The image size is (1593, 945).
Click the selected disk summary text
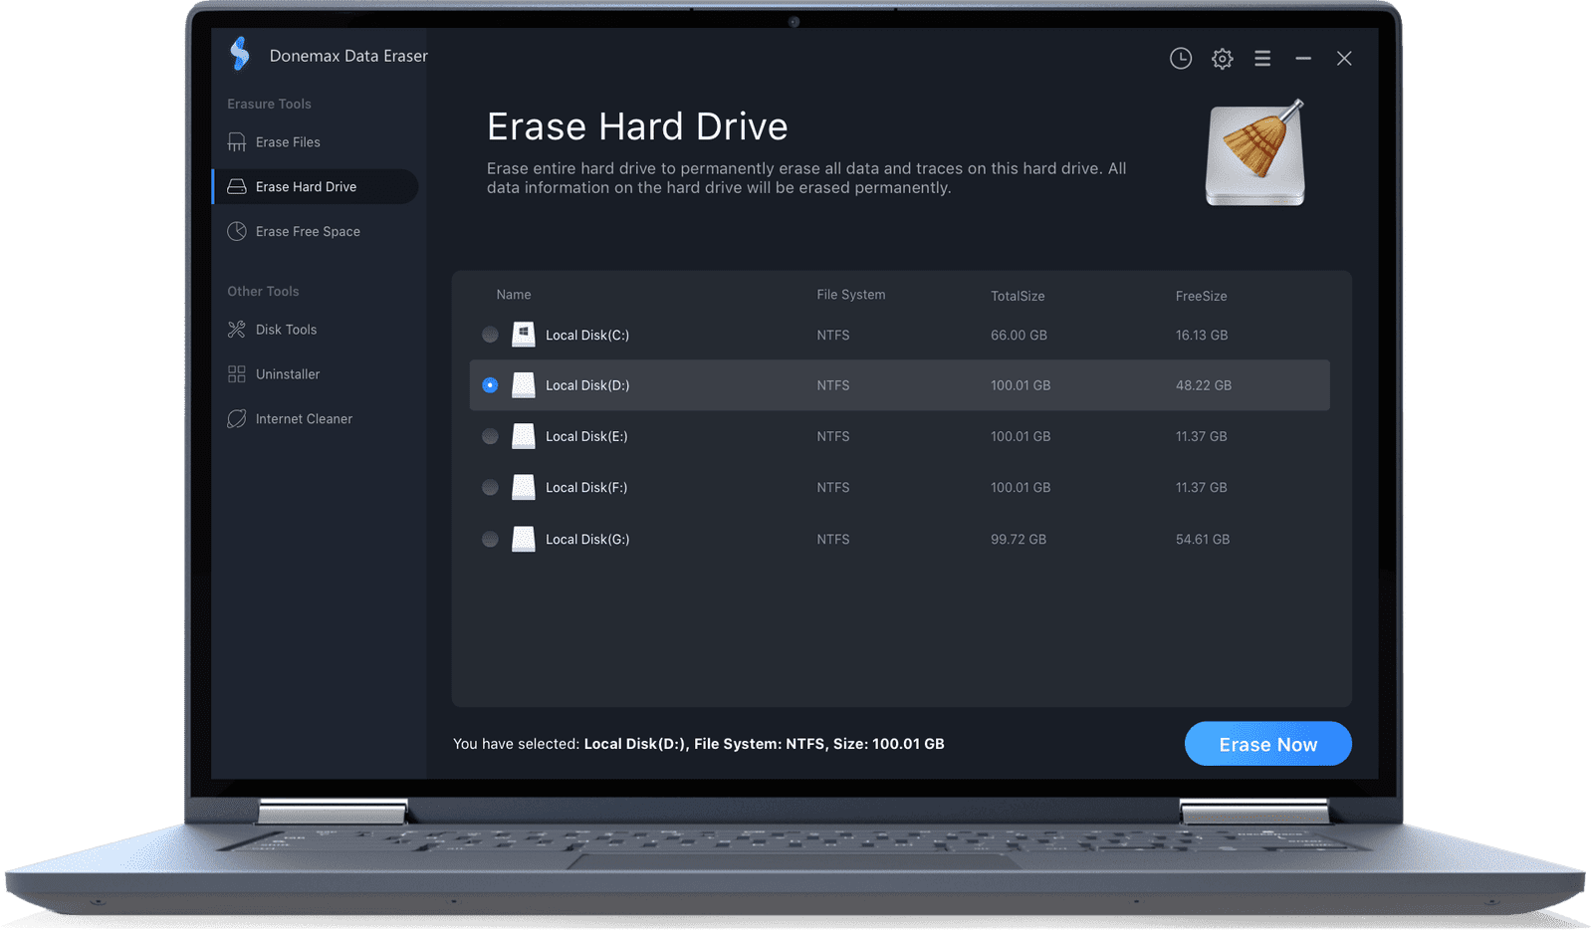point(699,744)
